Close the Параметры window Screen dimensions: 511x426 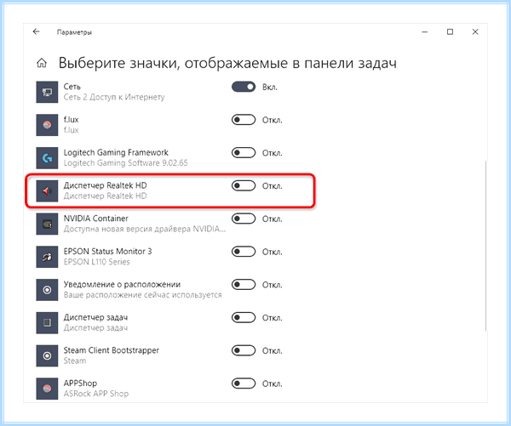[x=475, y=32]
